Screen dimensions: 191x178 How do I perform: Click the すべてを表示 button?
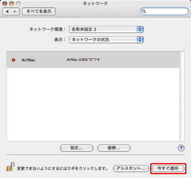click(x=39, y=11)
